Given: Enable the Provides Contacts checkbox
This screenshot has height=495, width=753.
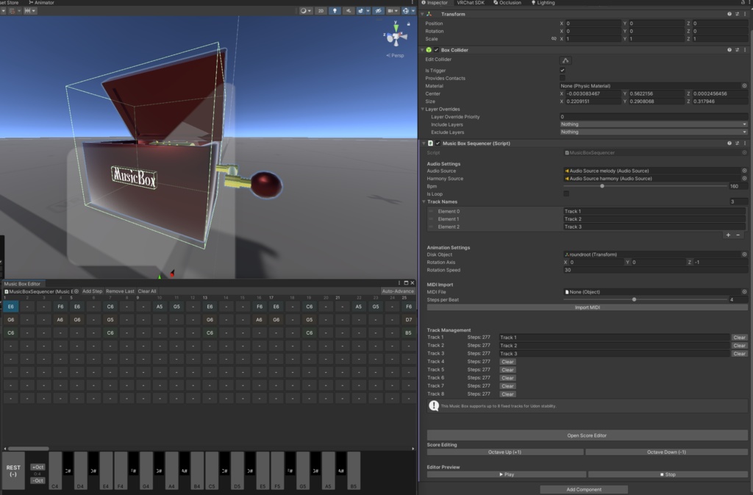Looking at the screenshot, I should tap(563, 78).
